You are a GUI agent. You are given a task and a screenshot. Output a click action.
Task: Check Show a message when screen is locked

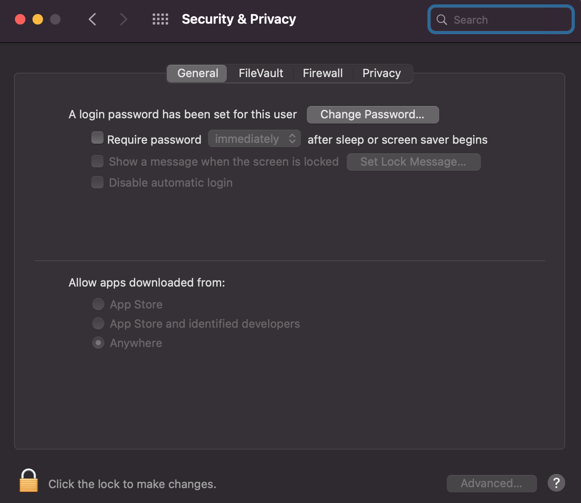tap(97, 161)
